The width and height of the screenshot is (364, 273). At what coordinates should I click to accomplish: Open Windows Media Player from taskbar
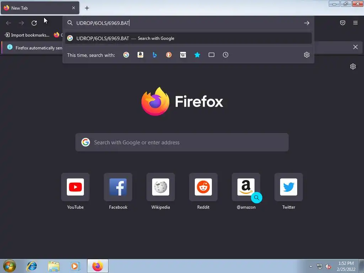75,266
